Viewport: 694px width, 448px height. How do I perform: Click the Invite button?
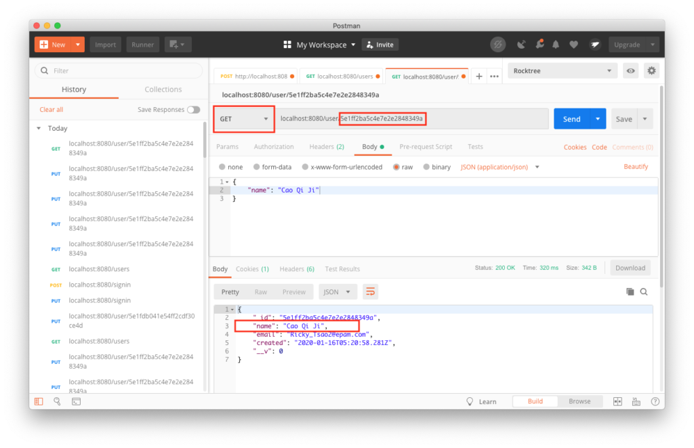click(x=380, y=45)
